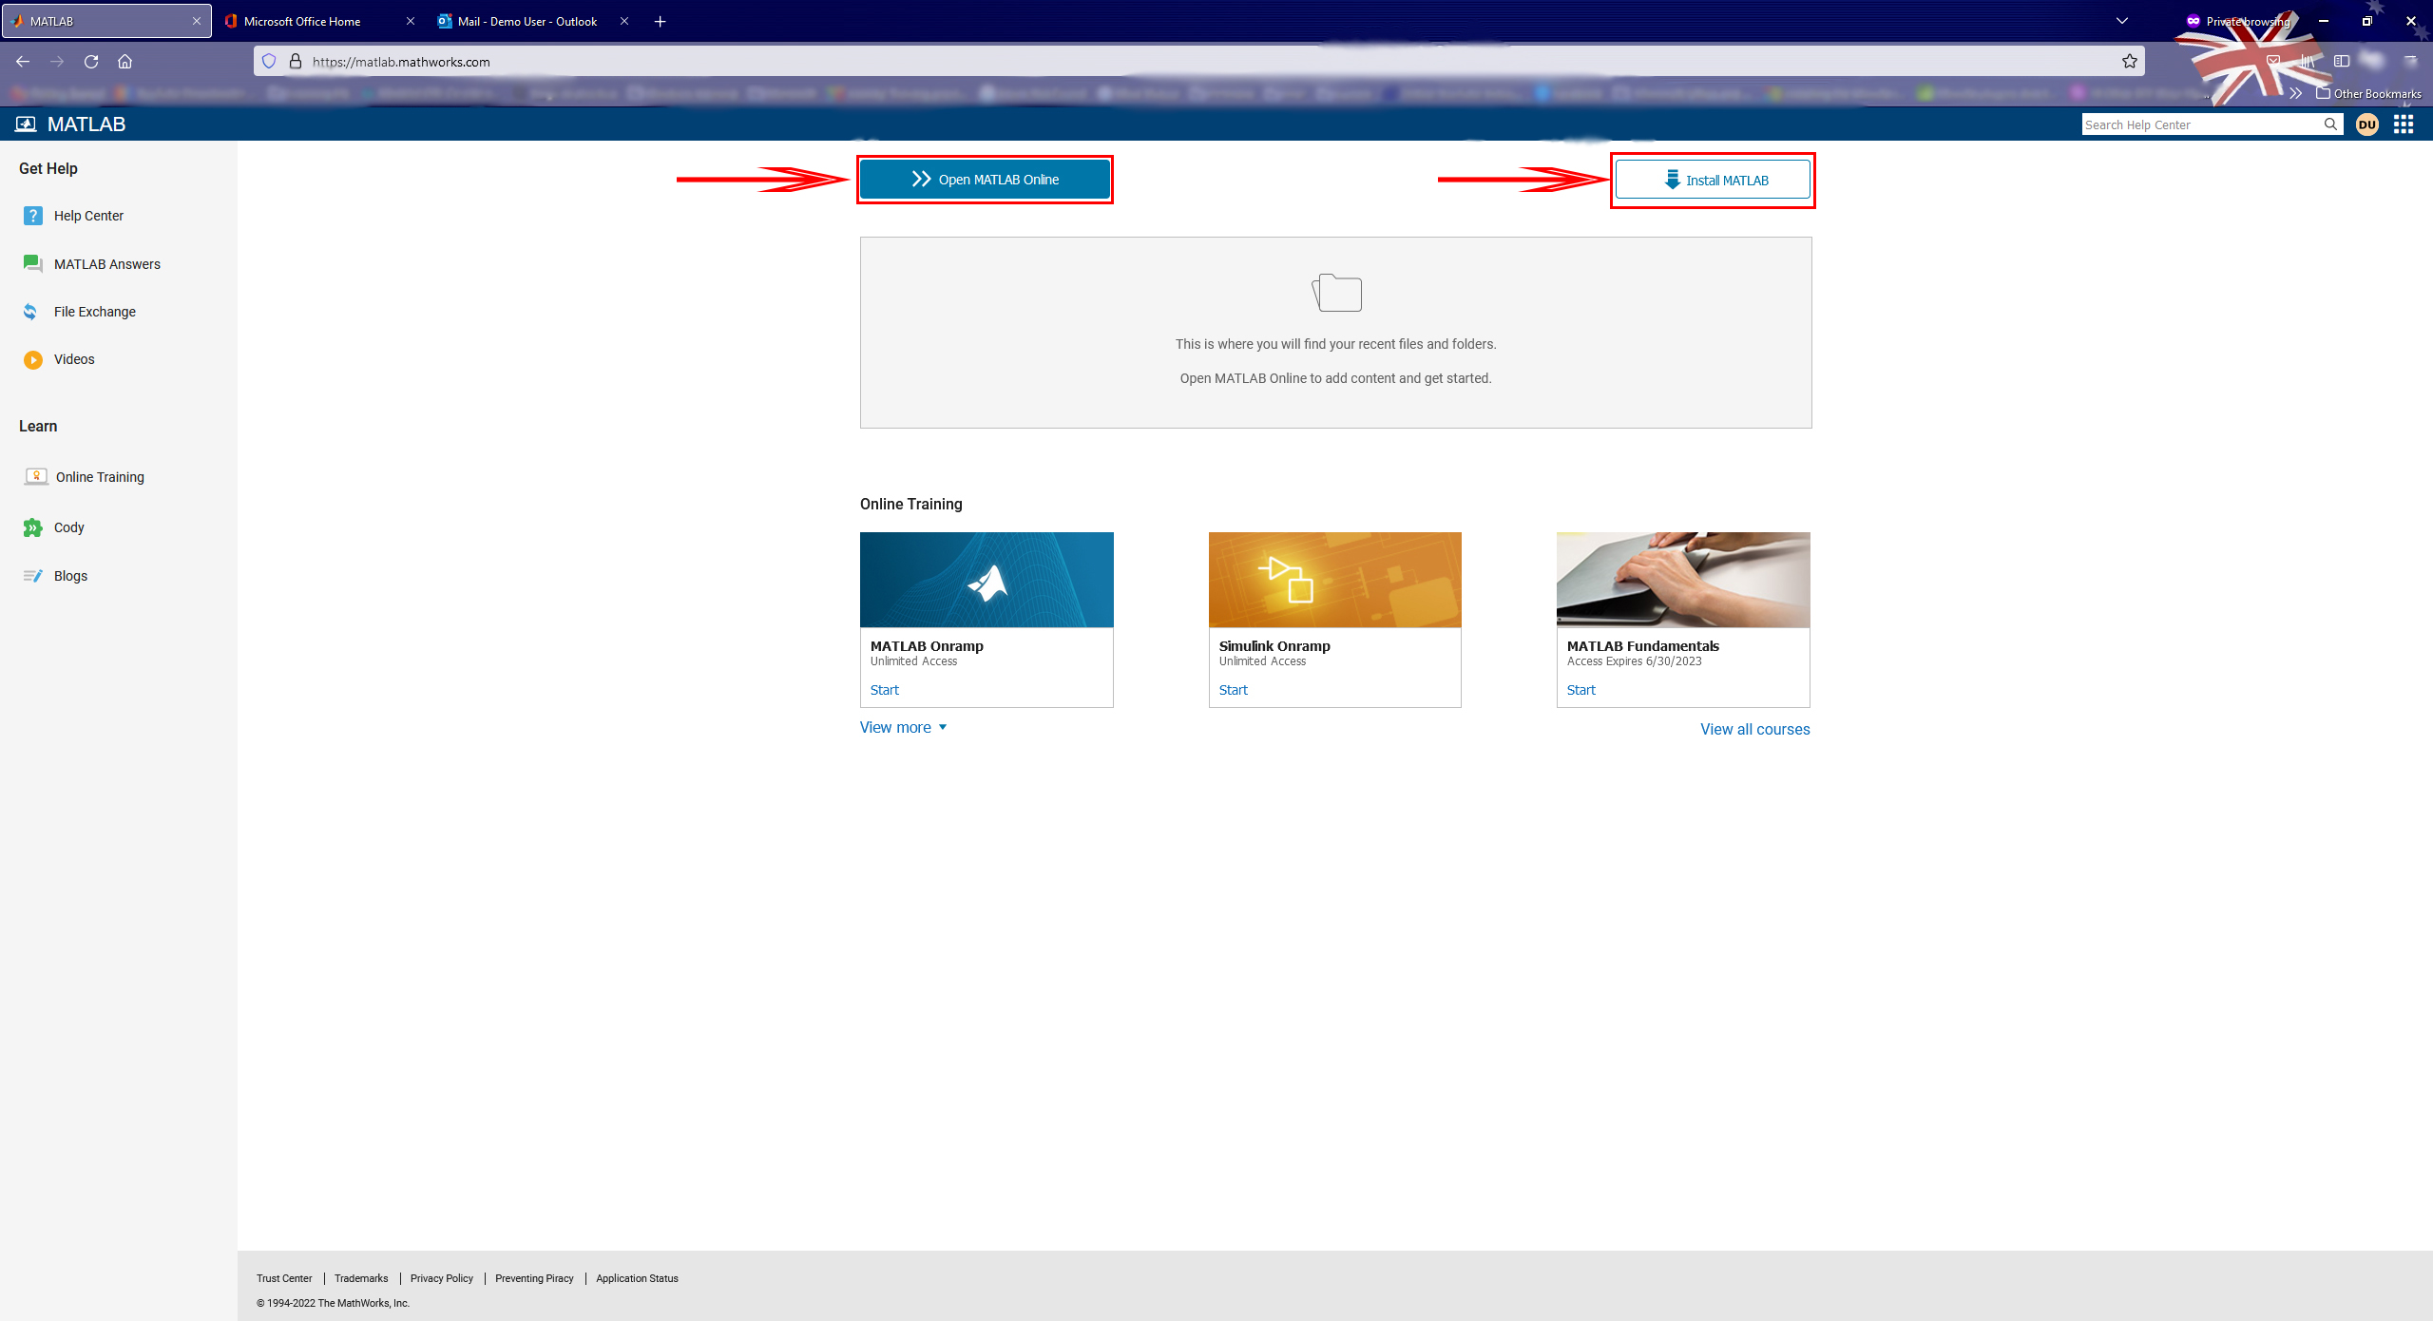
Task: Open the apps grid icon
Action: (x=2404, y=124)
